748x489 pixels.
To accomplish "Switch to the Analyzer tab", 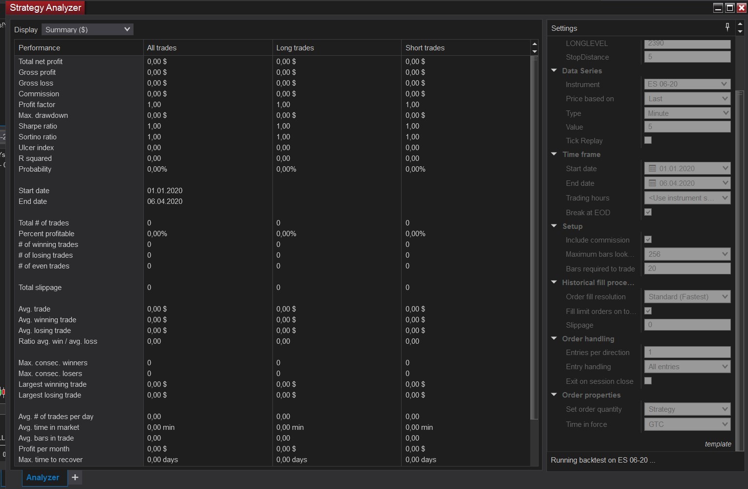I will click(x=43, y=477).
